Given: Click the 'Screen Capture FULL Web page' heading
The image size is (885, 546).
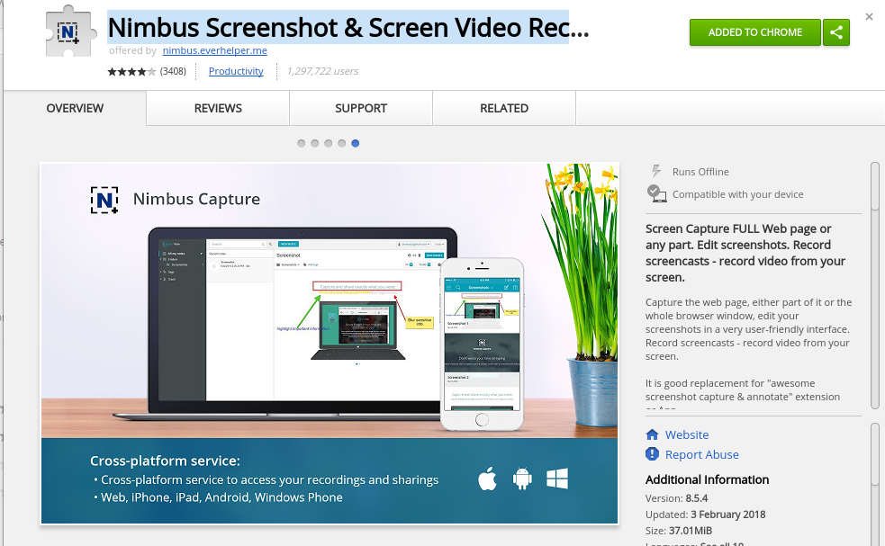Looking at the screenshot, I should click(x=745, y=253).
